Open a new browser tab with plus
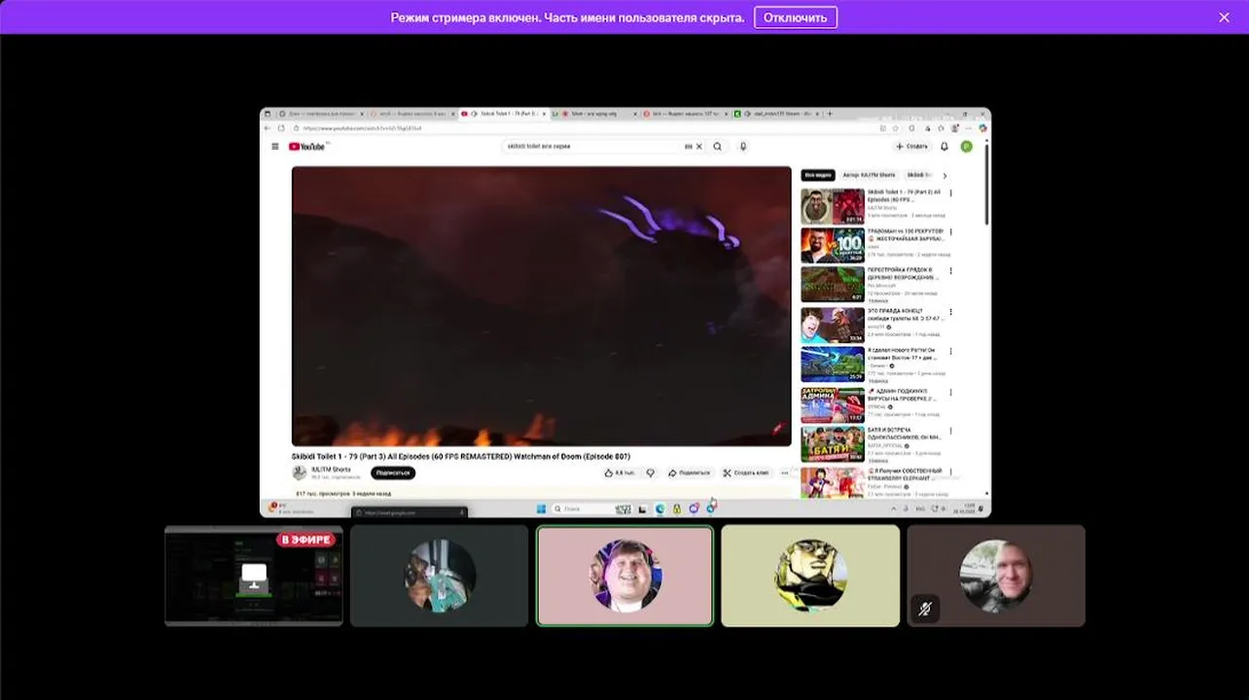The image size is (1249, 700). (829, 114)
